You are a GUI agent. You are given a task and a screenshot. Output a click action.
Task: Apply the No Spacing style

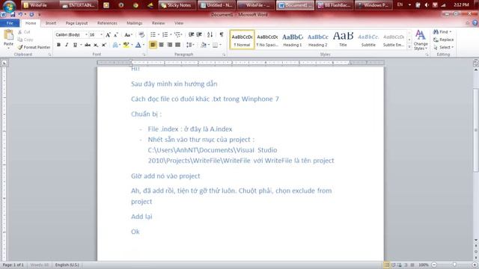(x=267, y=40)
